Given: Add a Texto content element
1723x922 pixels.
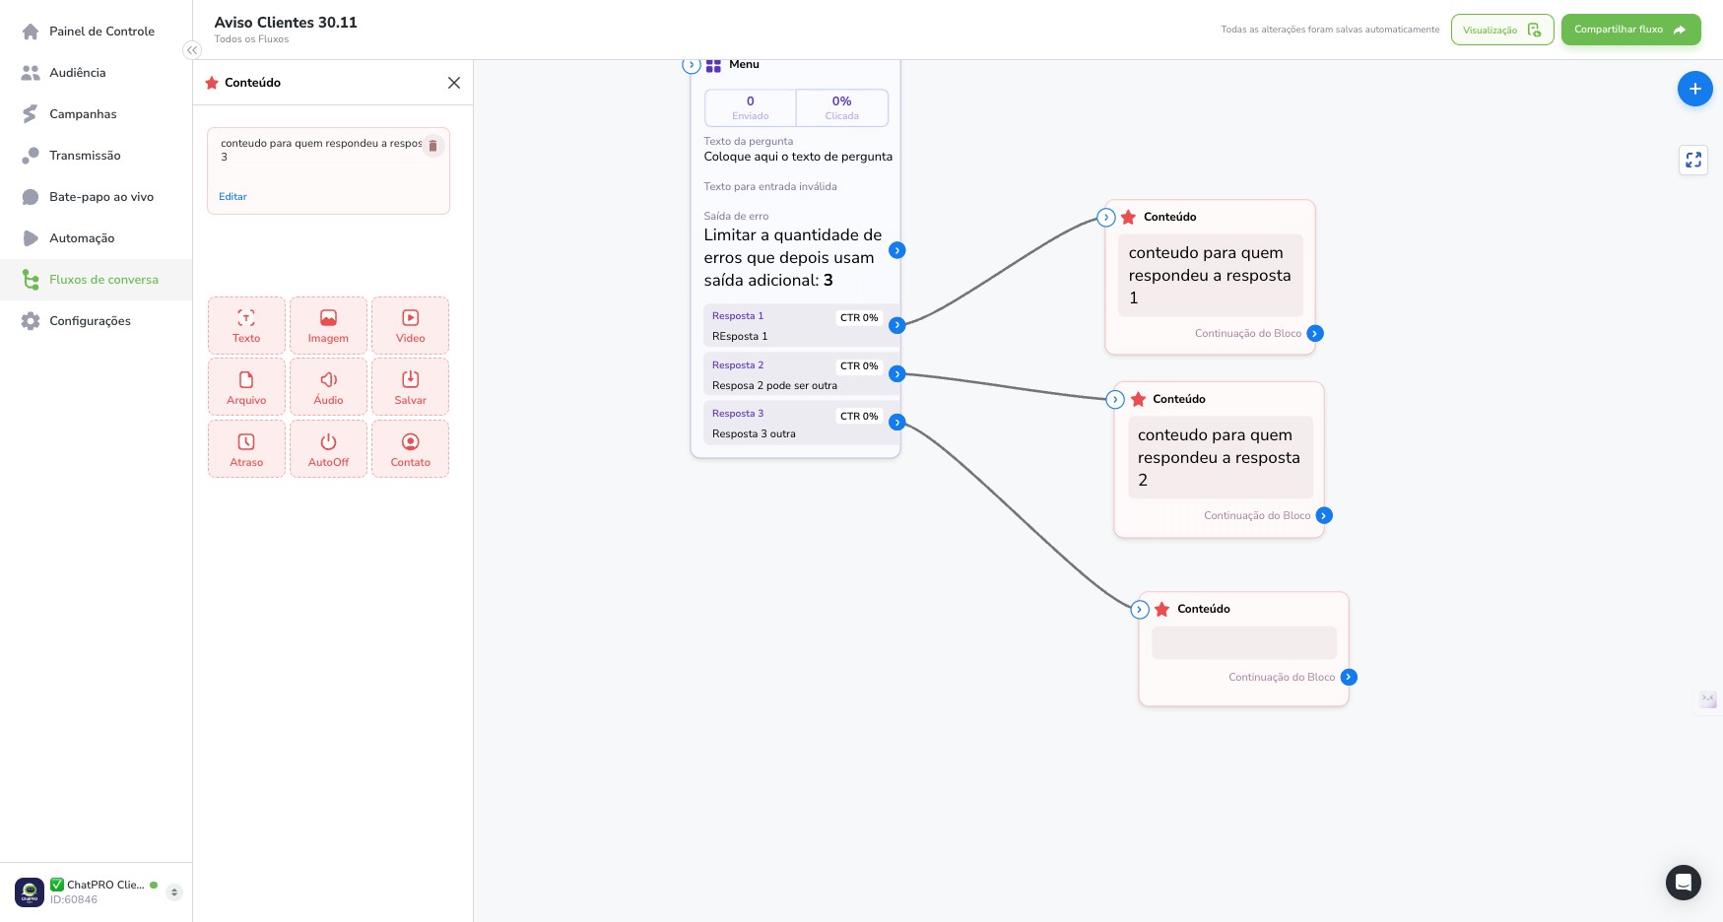Looking at the screenshot, I should [246, 326].
